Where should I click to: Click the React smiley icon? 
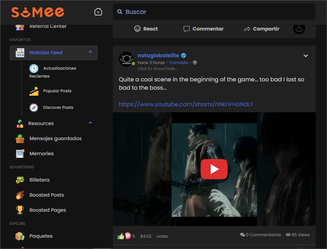[137, 29]
